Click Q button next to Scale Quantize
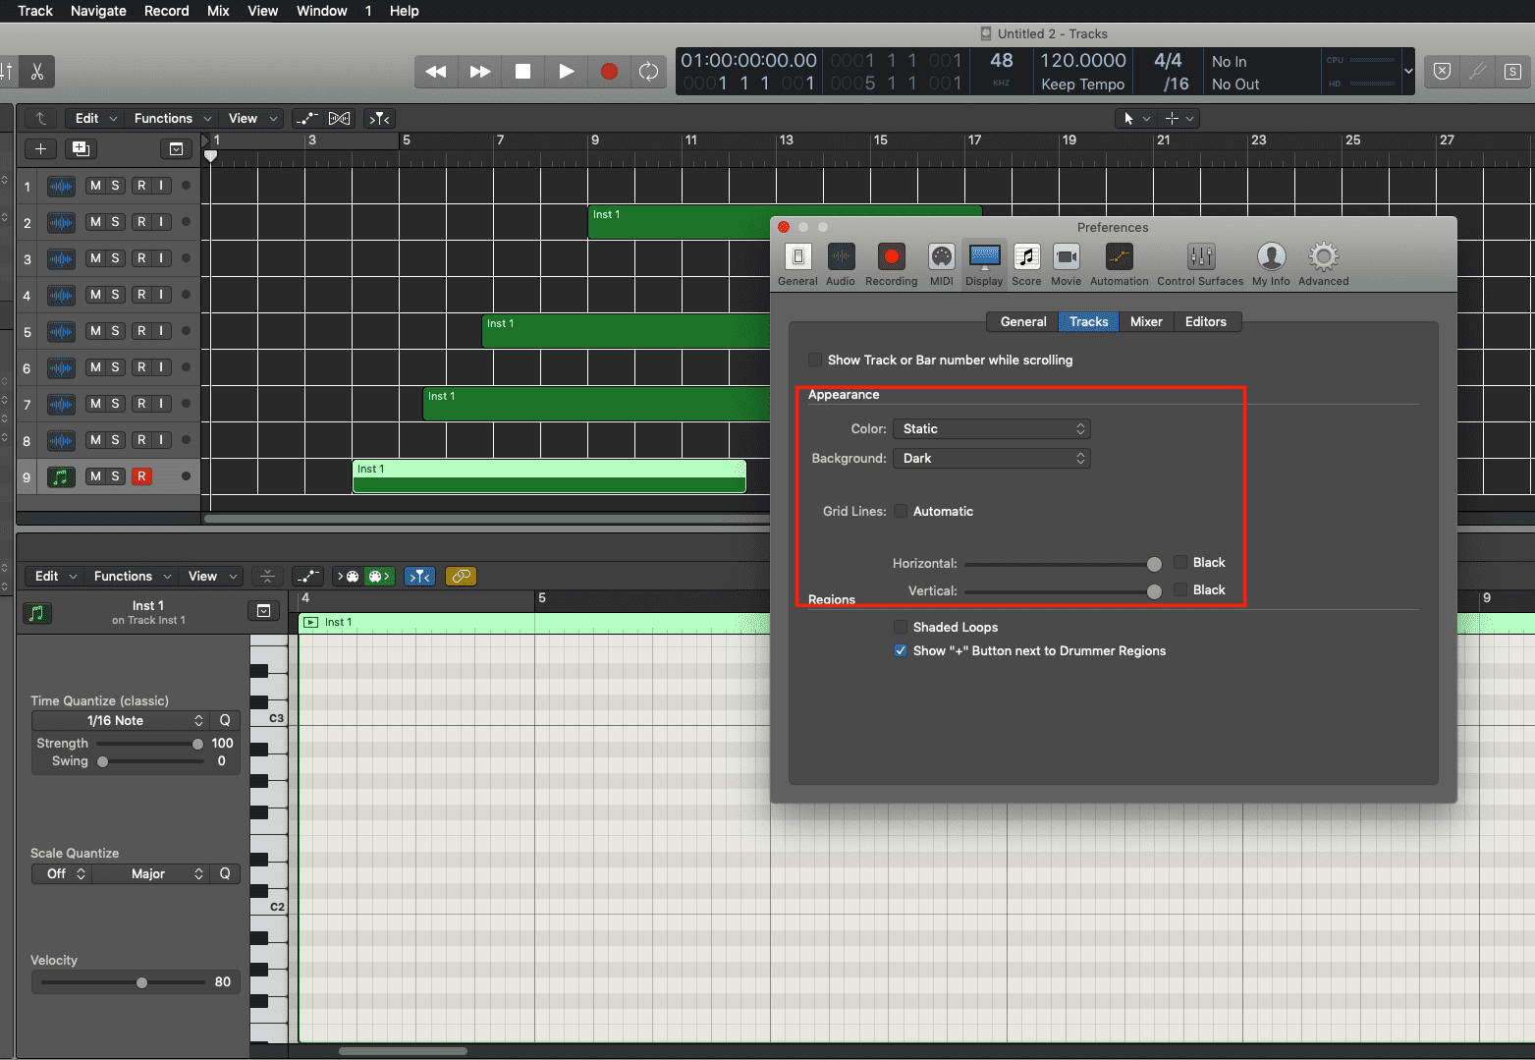This screenshot has height=1060, width=1535. (225, 874)
